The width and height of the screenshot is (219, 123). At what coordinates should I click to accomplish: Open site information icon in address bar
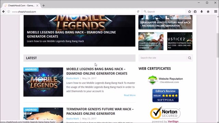click(x=9, y=12)
